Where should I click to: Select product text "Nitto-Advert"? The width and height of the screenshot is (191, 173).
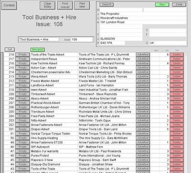point(39,120)
